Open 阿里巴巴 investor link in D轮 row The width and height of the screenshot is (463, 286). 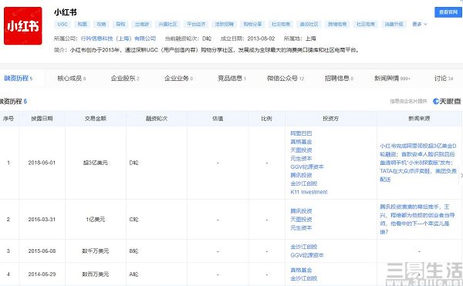pyautogui.click(x=301, y=133)
